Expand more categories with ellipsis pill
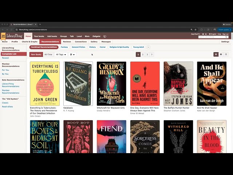This screenshot has height=175, width=233. (x=148, y=47)
